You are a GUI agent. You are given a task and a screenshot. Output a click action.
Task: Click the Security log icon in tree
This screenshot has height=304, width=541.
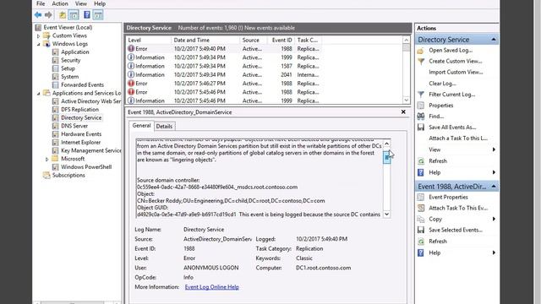tap(55, 60)
